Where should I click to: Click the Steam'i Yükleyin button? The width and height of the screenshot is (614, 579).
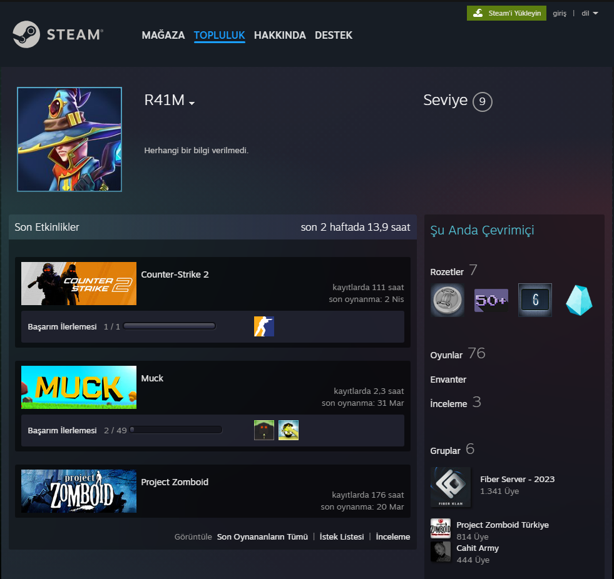pyautogui.click(x=506, y=13)
